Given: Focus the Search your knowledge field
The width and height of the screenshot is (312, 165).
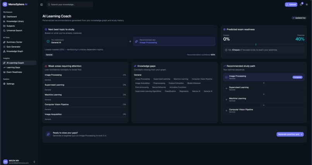Looking at the screenshot, I should coord(70,5).
